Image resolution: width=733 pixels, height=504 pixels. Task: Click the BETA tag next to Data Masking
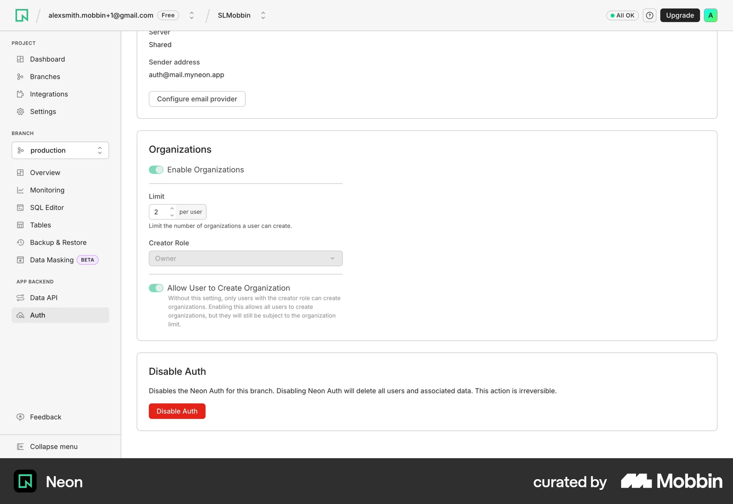[x=87, y=260]
